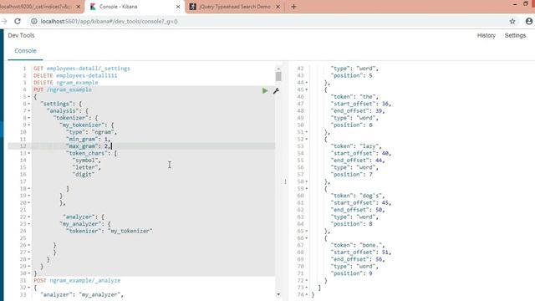Close the localhost:9200 _cat/indices tab
This screenshot has height=301, width=535.
click(78, 7)
